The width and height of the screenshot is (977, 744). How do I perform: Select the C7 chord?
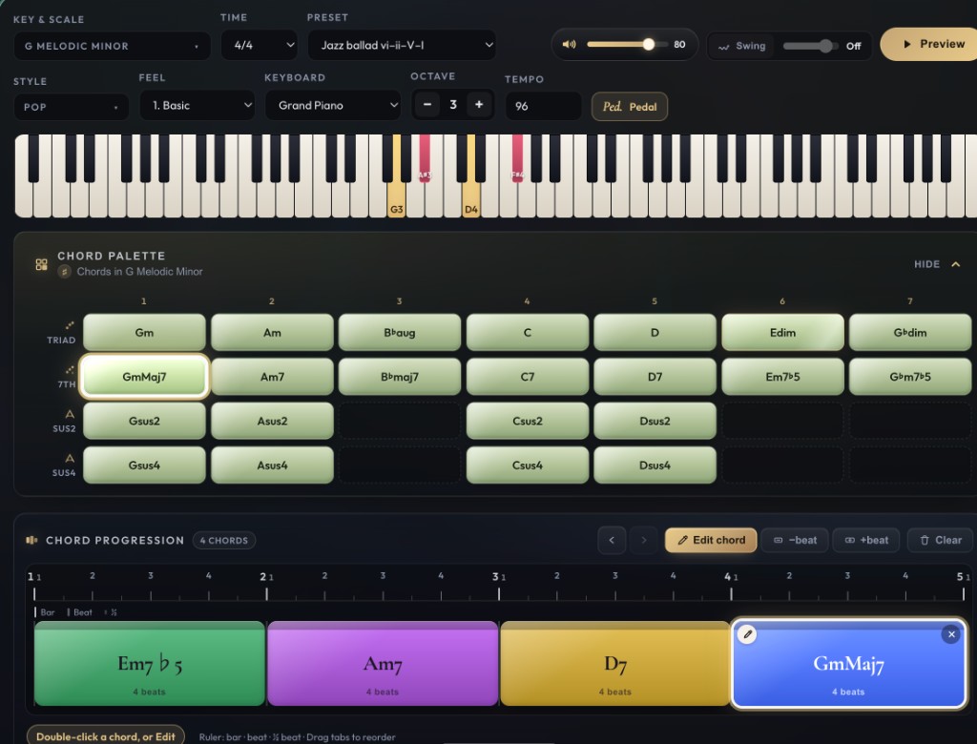tap(527, 377)
